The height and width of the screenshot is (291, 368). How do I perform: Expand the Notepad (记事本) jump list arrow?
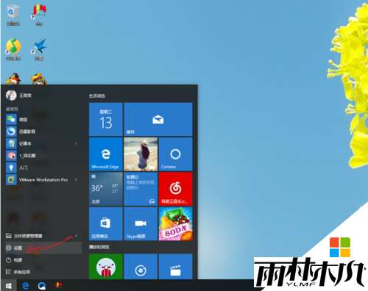[76, 143]
